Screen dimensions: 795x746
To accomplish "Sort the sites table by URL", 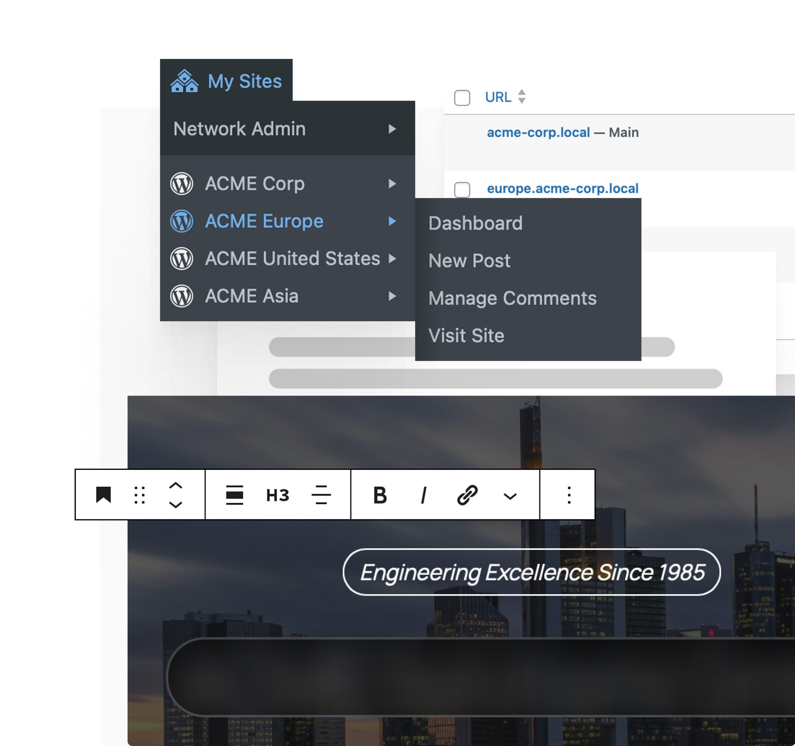I will point(498,97).
